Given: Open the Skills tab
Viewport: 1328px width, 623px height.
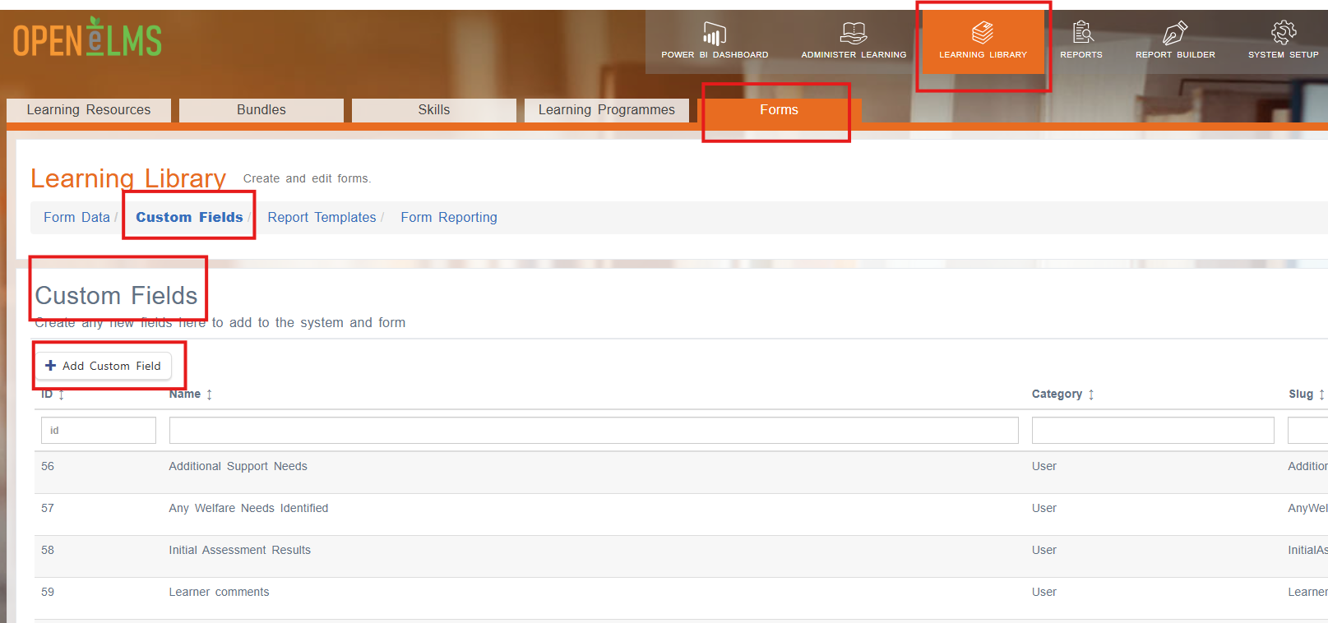Looking at the screenshot, I should tap(434, 110).
